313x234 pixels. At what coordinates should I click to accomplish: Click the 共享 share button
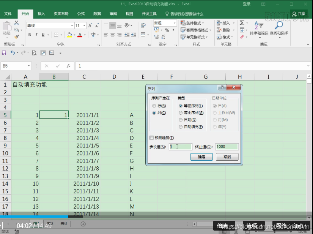click(299, 14)
